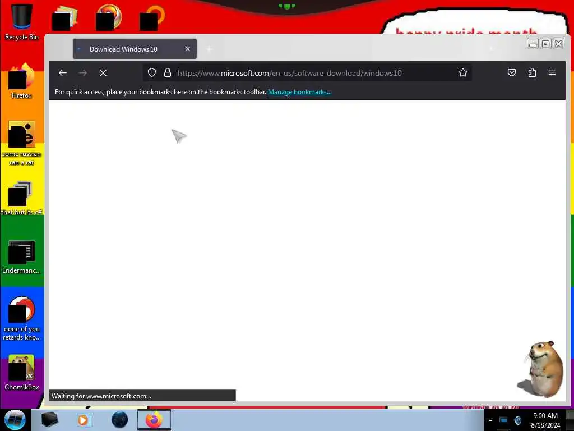Click the Manage bookmarks link
This screenshot has height=431, width=574.
300,92
